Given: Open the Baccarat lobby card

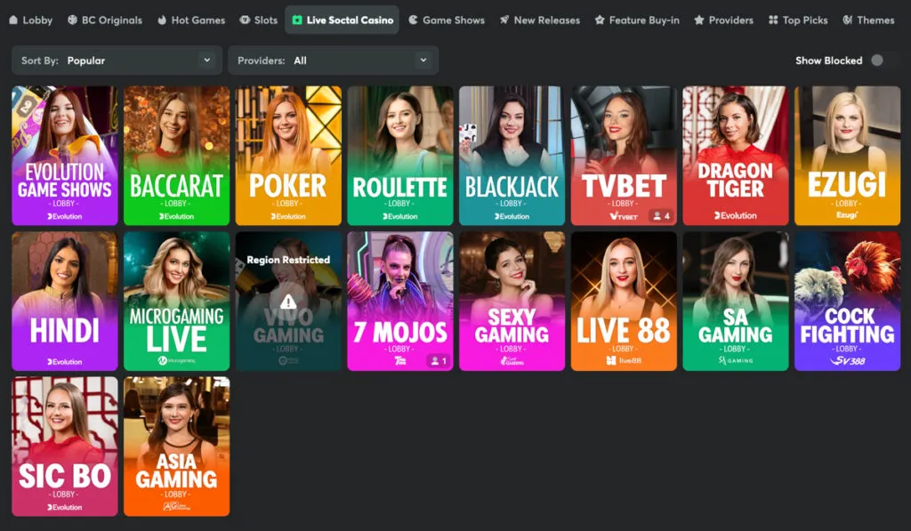Looking at the screenshot, I should coord(177,156).
